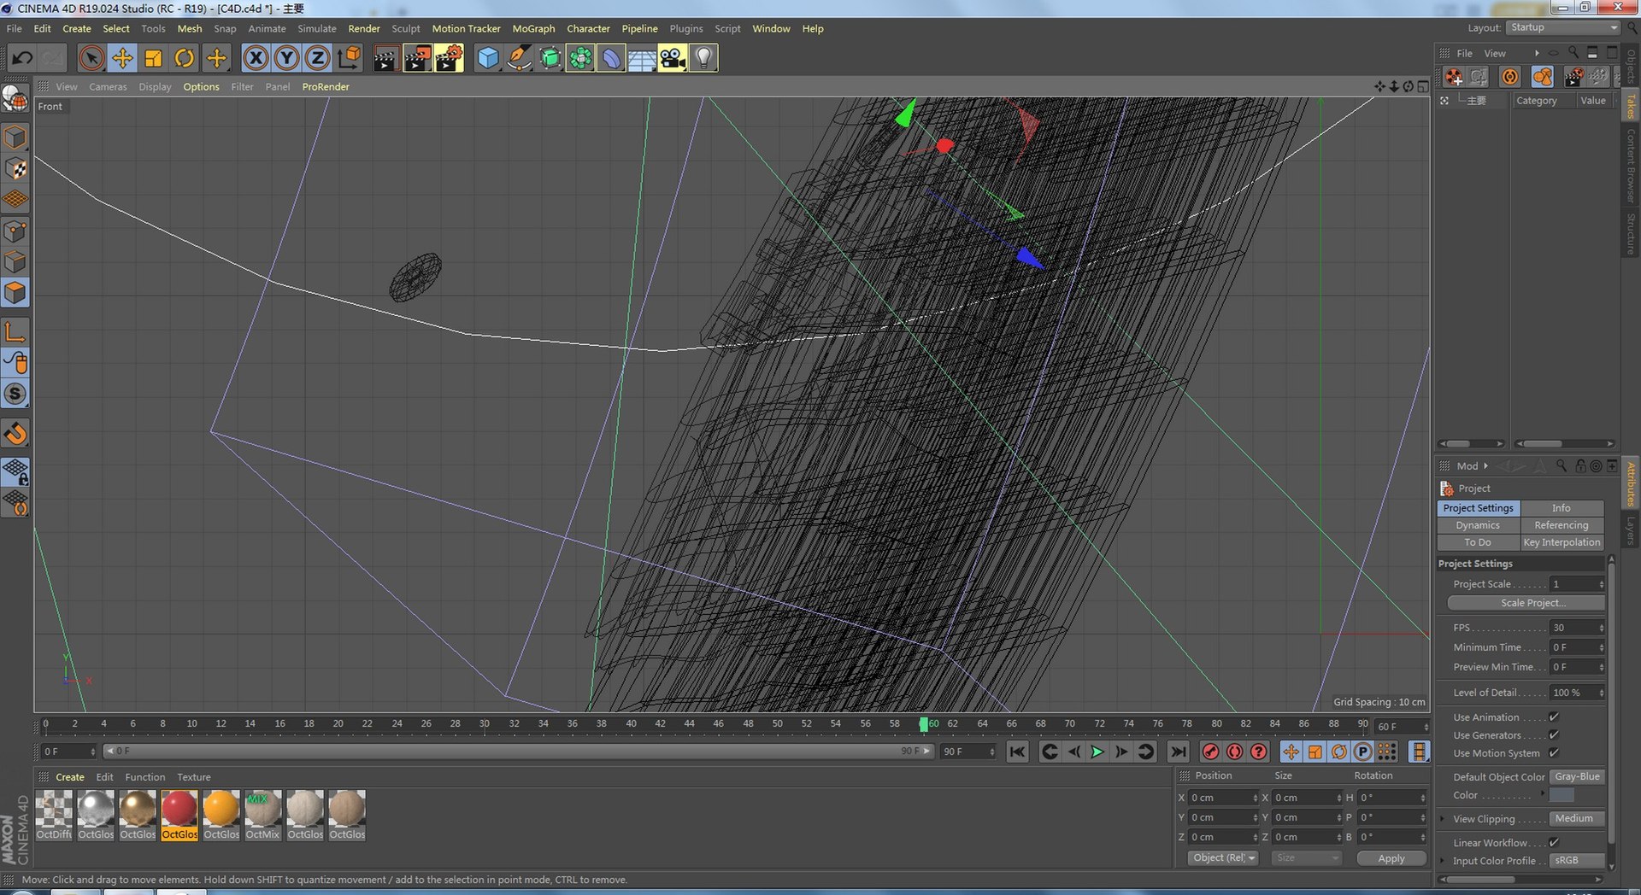This screenshot has width=1641, height=895.
Task: Click the Undo arrow icon
Action: coord(22,58)
